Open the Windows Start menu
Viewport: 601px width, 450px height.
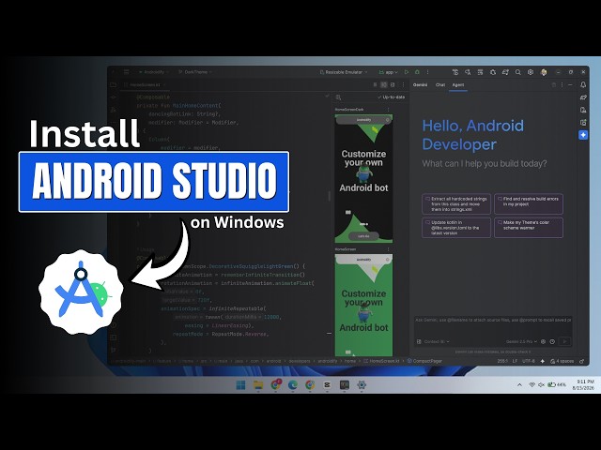(x=240, y=384)
